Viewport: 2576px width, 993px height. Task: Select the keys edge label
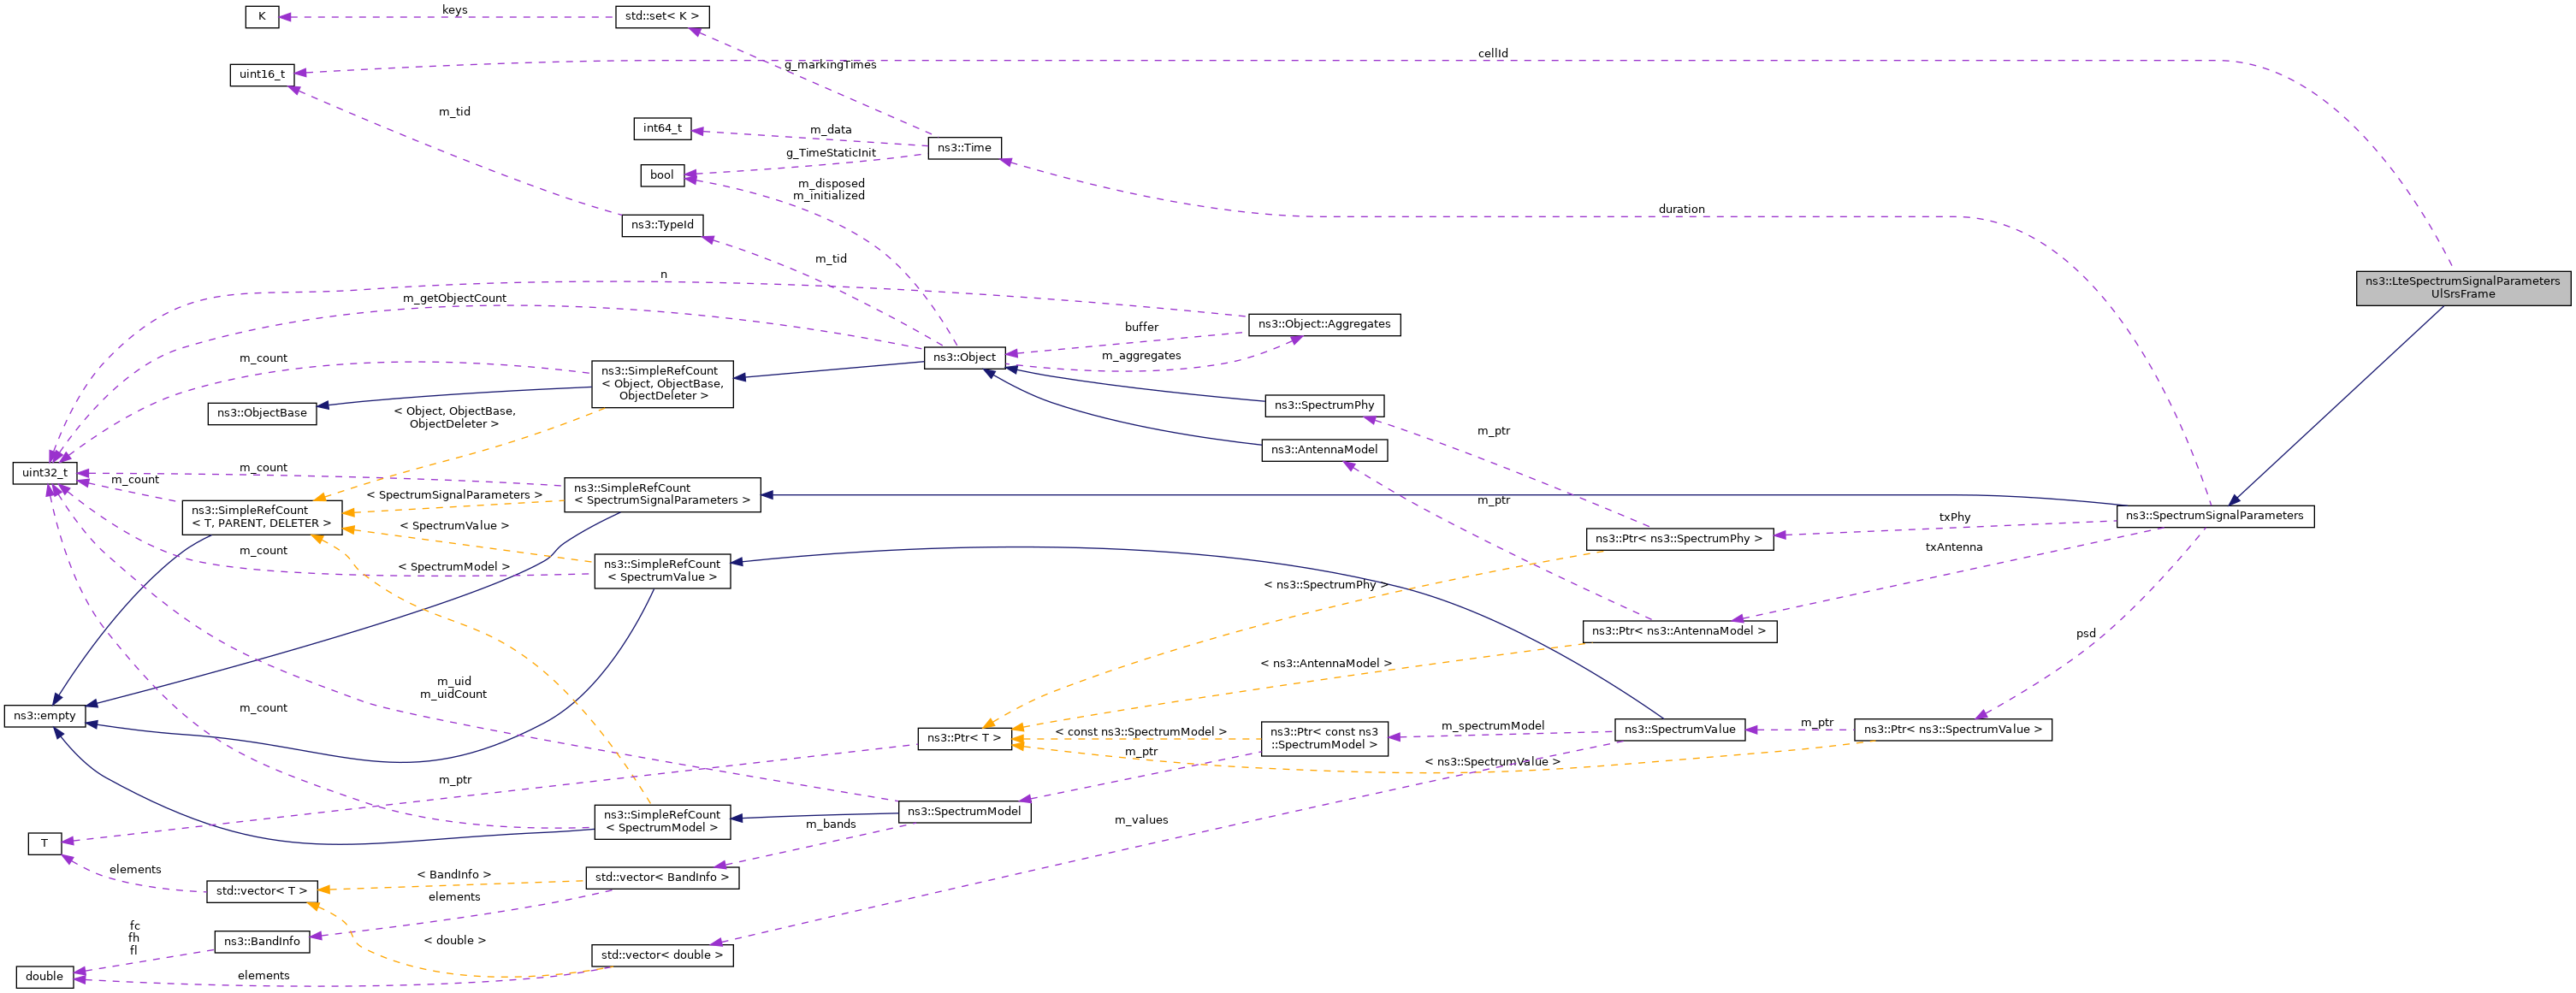(455, 10)
